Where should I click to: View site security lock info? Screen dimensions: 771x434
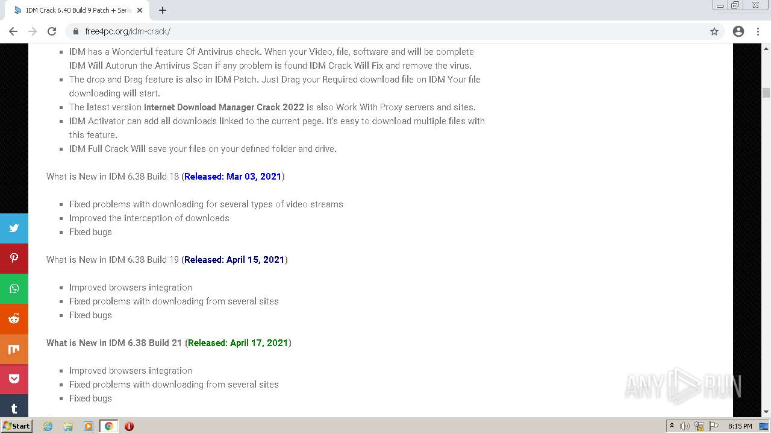click(76, 31)
